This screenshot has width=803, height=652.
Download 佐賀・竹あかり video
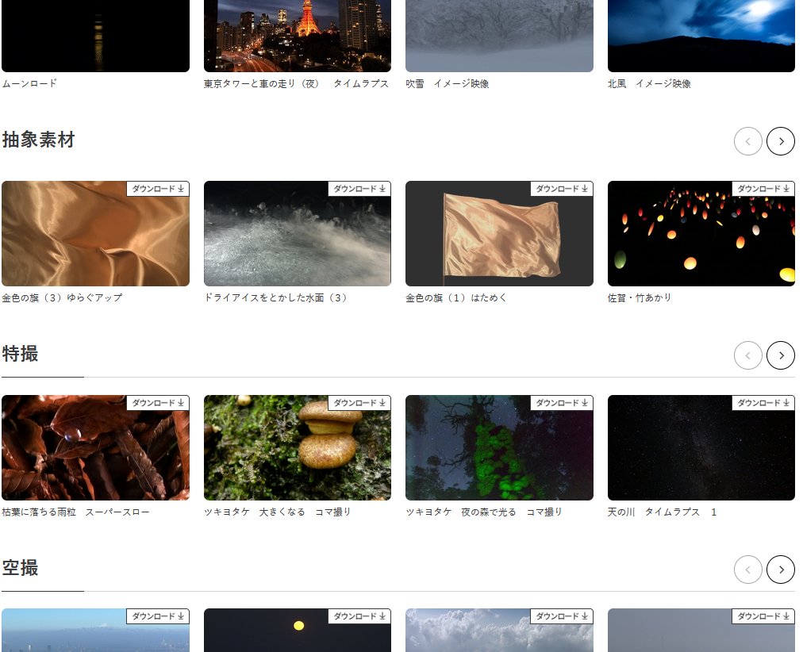coord(763,189)
